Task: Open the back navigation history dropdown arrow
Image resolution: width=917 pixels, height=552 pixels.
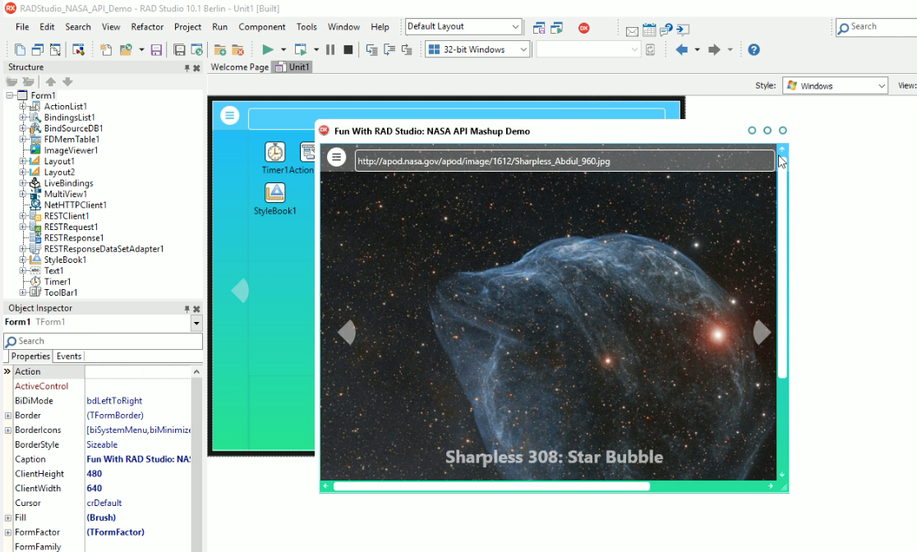Action: (x=697, y=50)
